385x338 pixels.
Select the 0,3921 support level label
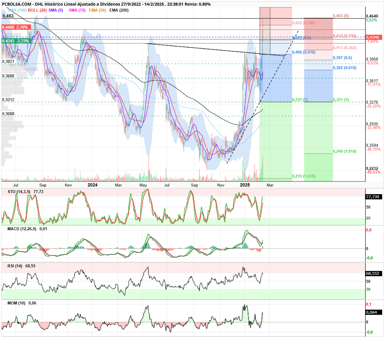[x=8, y=61]
